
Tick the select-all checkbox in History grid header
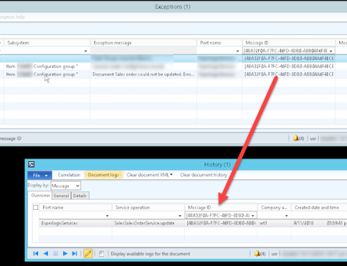(35, 207)
